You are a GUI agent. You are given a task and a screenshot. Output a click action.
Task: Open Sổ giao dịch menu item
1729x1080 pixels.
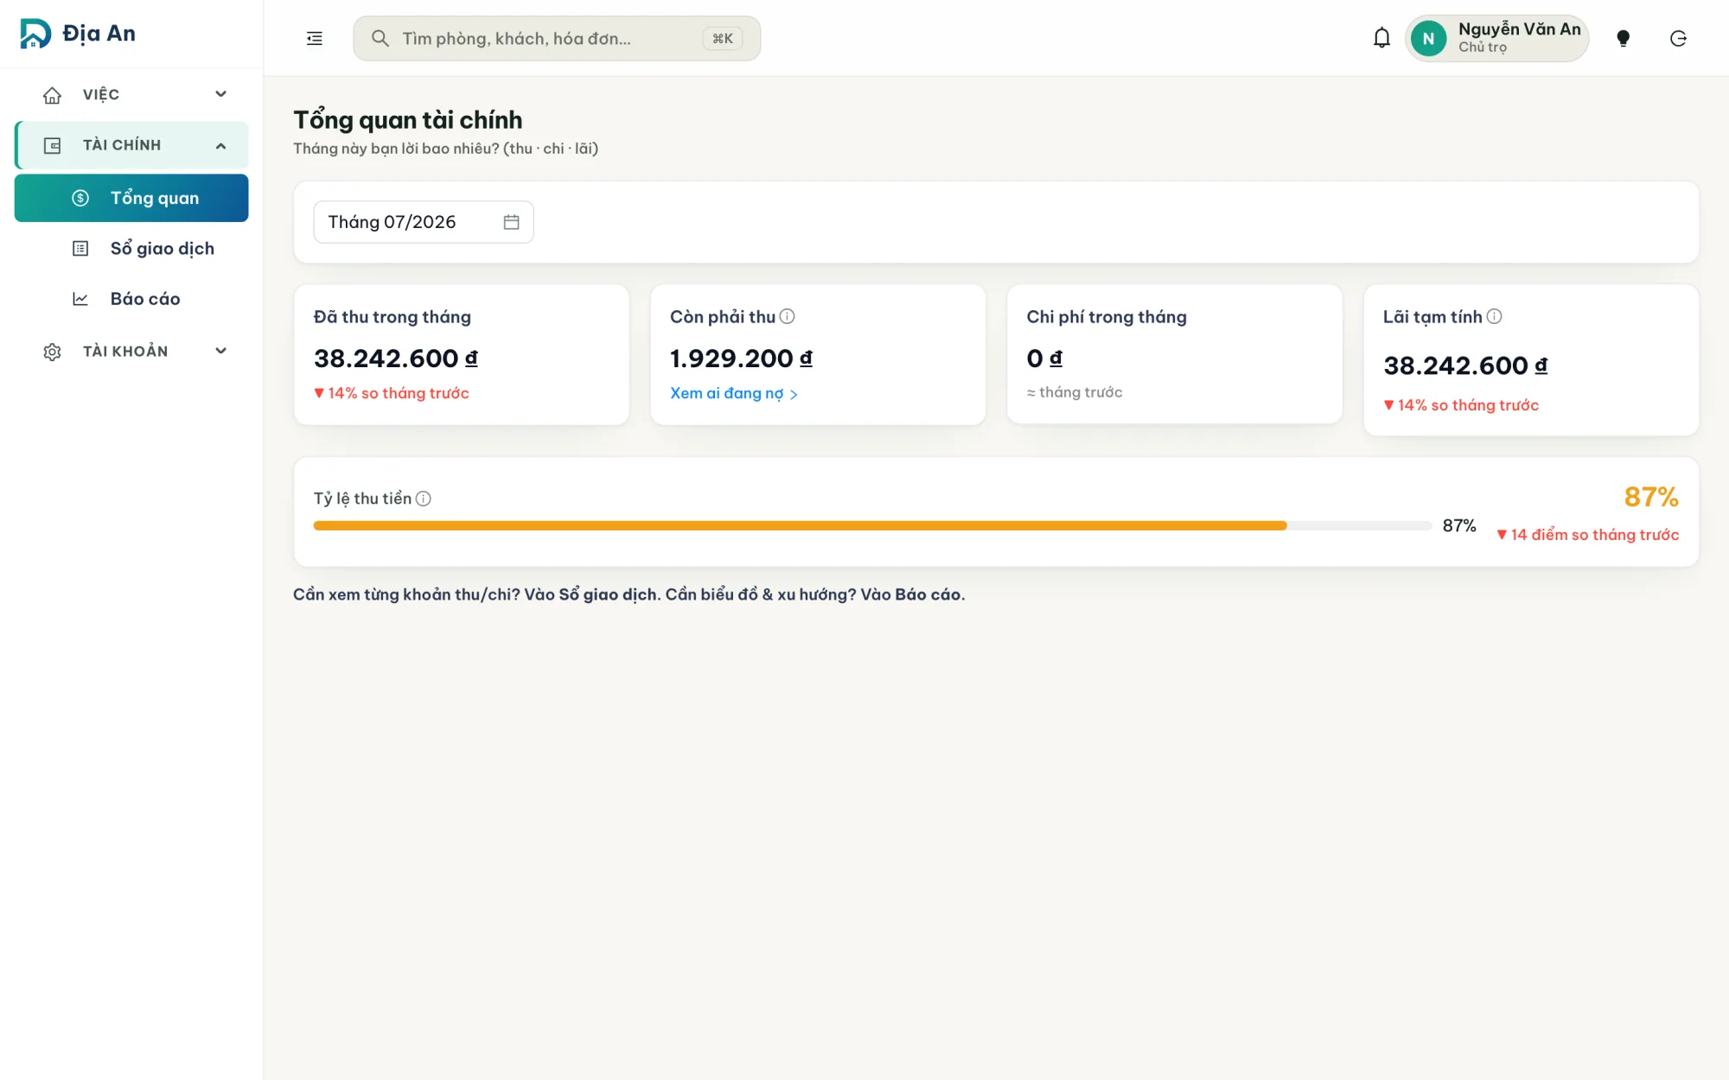click(x=131, y=249)
